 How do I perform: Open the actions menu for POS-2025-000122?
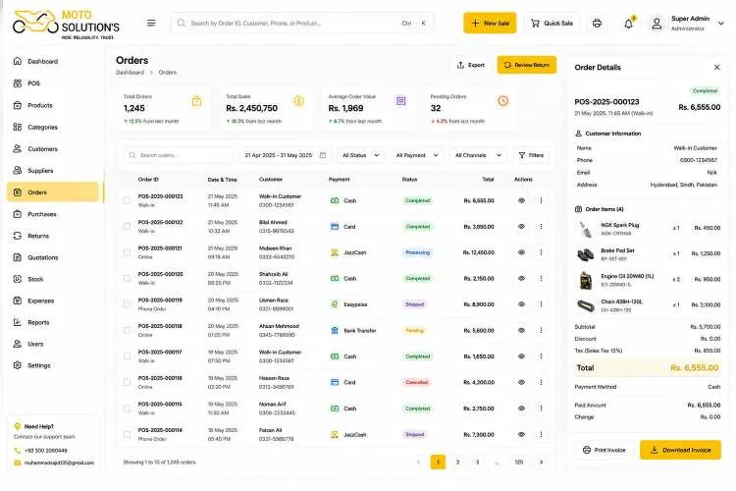541,227
